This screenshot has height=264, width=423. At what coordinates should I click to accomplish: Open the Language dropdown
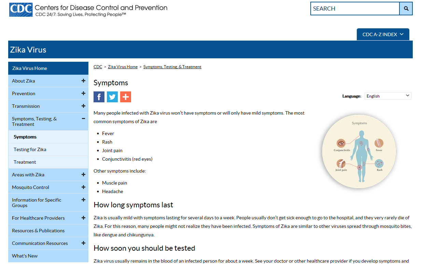pyautogui.click(x=388, y=96)
